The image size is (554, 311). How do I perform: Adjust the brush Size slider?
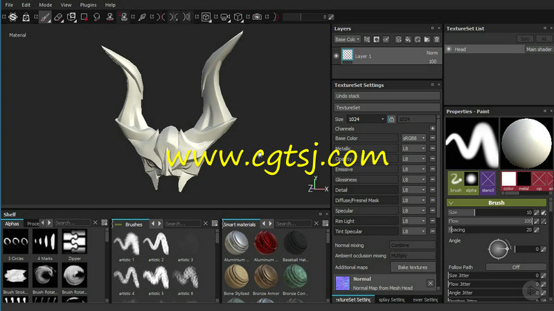(x=490, y=212)
